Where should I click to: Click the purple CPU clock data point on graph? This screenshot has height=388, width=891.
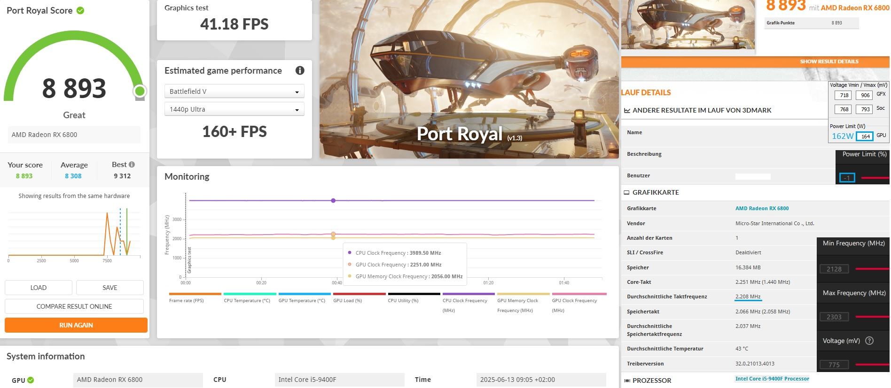point(333,200)
